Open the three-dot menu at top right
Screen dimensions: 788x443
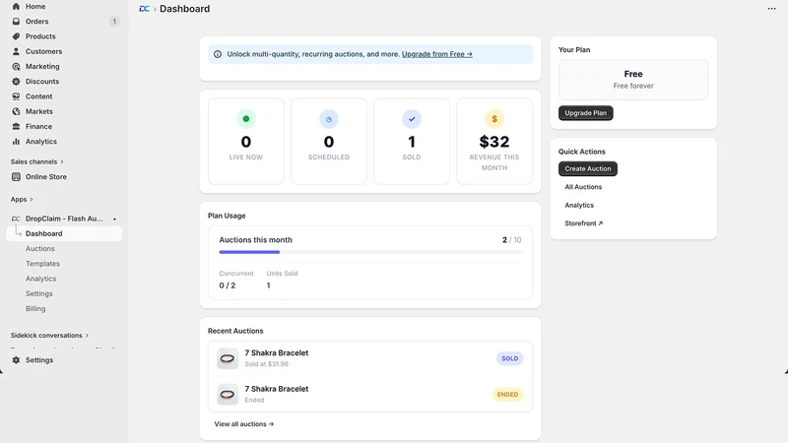(x=771, y=9)
